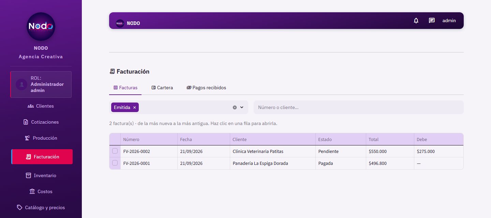Click the Cliente column header

click(x=273, y=139)
